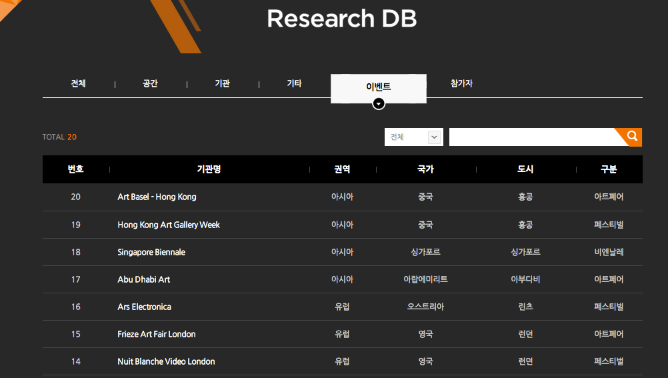This screenshot has height=378, width=668.
Task: Switch to the 기관 tab
Action: click(223, 83)
